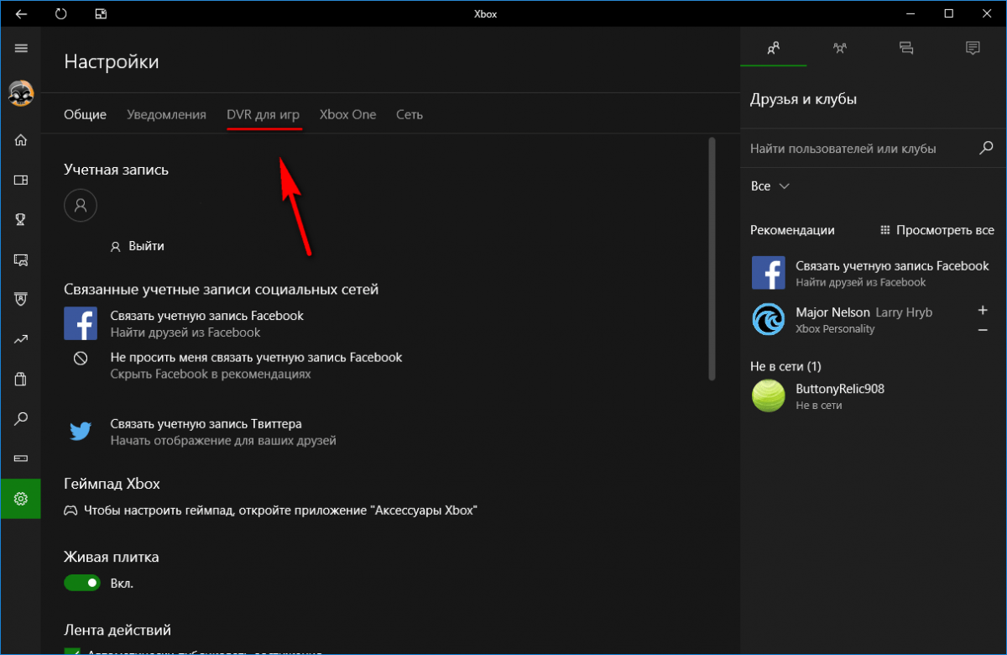Open the Xbox One settings tab
The image size is (1007, 655).
[x=347, y=114]
